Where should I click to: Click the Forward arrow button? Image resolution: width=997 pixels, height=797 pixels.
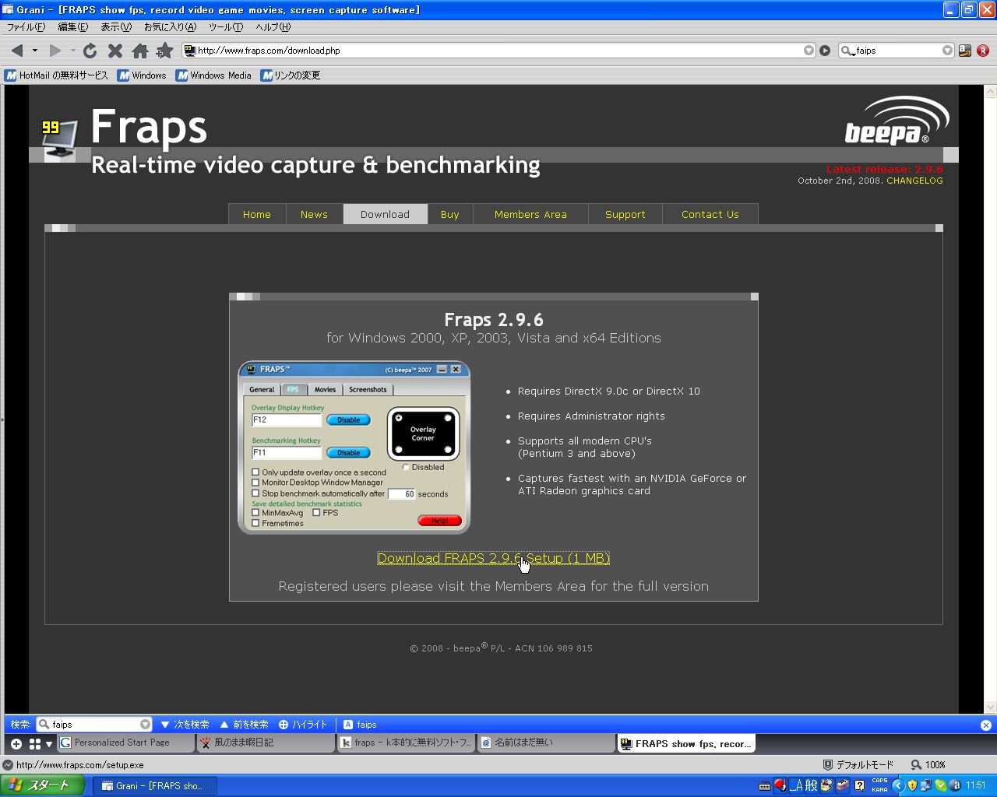55,51
